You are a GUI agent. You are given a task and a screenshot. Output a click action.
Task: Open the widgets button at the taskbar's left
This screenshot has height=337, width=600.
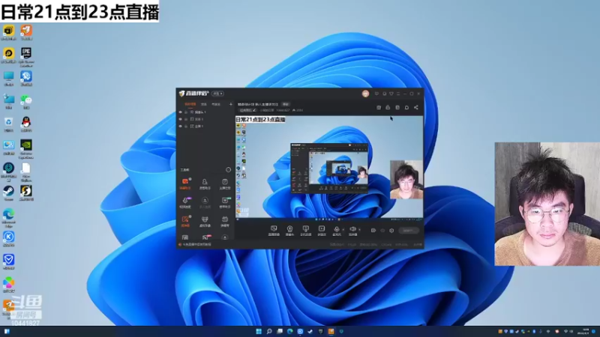click(7, 331)
